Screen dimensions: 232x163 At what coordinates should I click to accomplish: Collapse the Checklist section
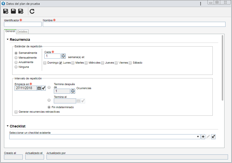pyautogui.click(x=8, y=126)
